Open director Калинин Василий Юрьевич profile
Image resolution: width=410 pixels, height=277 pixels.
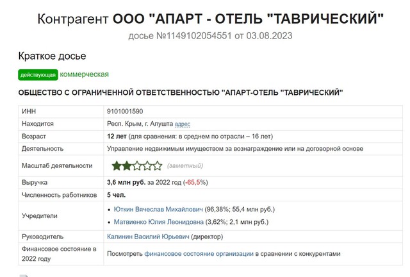tap(148, 237)
